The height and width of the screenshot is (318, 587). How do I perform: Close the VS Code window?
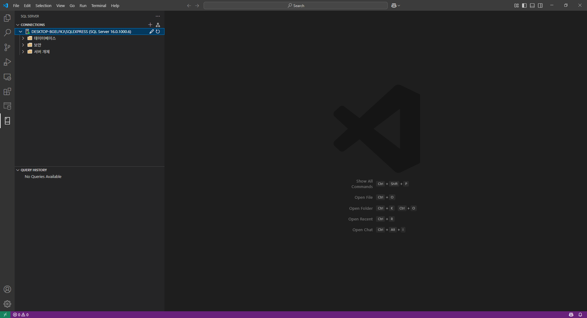click(580, 6)
